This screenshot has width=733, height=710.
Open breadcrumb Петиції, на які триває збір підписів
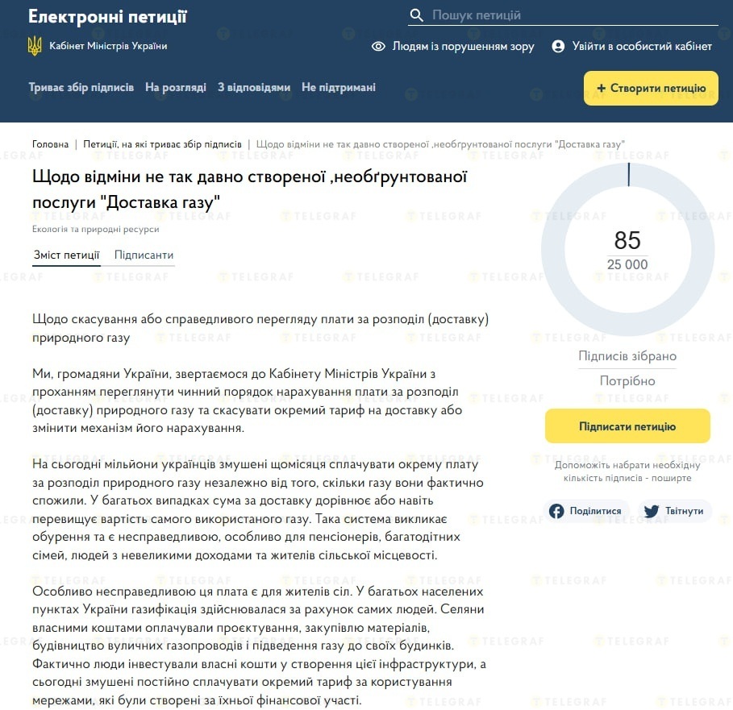click(x=162, y=144)
